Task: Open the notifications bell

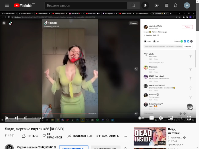Action: [x=176, y=5]
